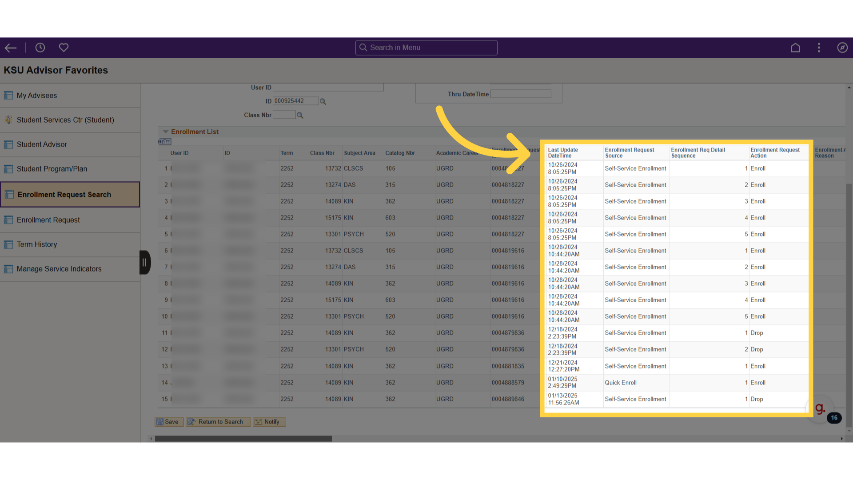Viewport: 853px width, 480px height.
Task: Go to Home page icon
Action: [x=795, y=48]
